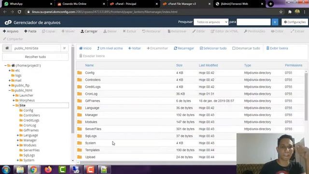Click the Extrair extract button
309x174 pixels.
click(x=297, y=31)
